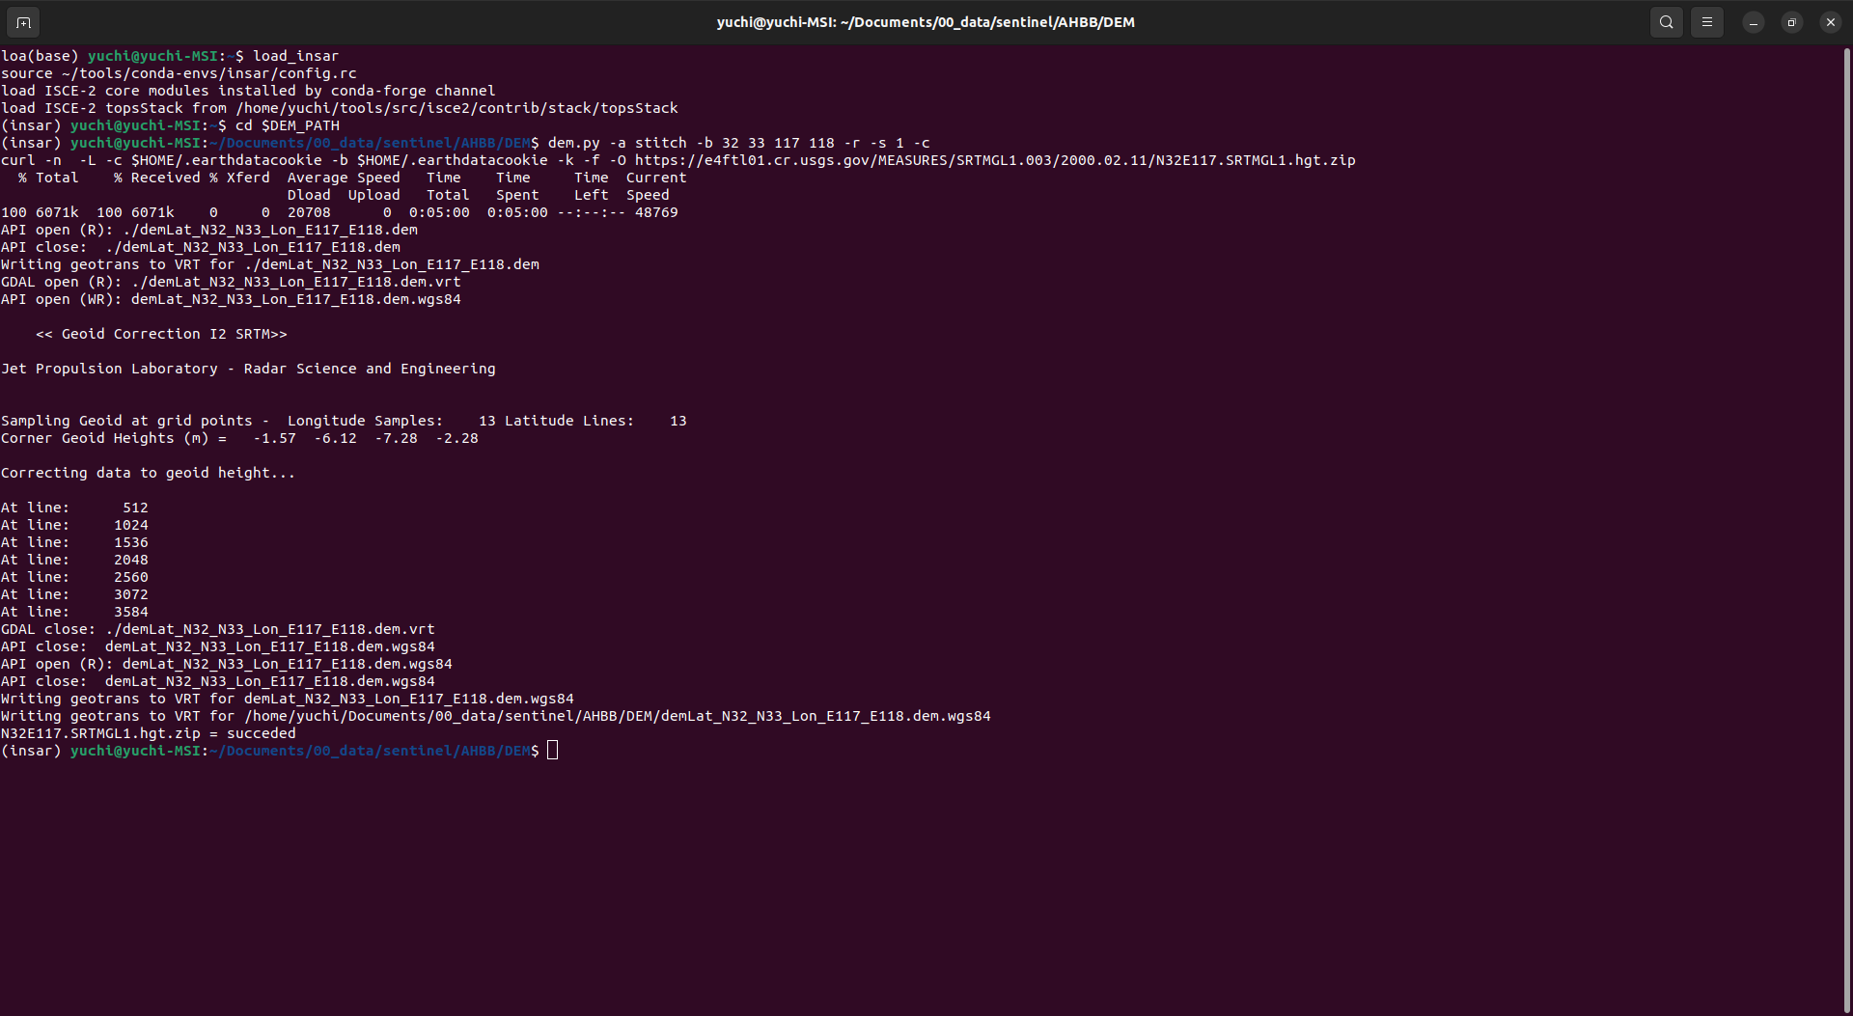Click 'Sampling Geoid at grid points' line
The width and height of the screenshot is (1853, 1016).
coord(344,421)
